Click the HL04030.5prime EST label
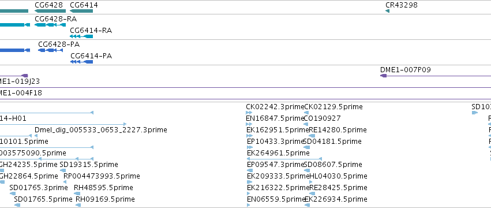Image resolution: width=491 pixels, height=208 pixels. point(338,176)
